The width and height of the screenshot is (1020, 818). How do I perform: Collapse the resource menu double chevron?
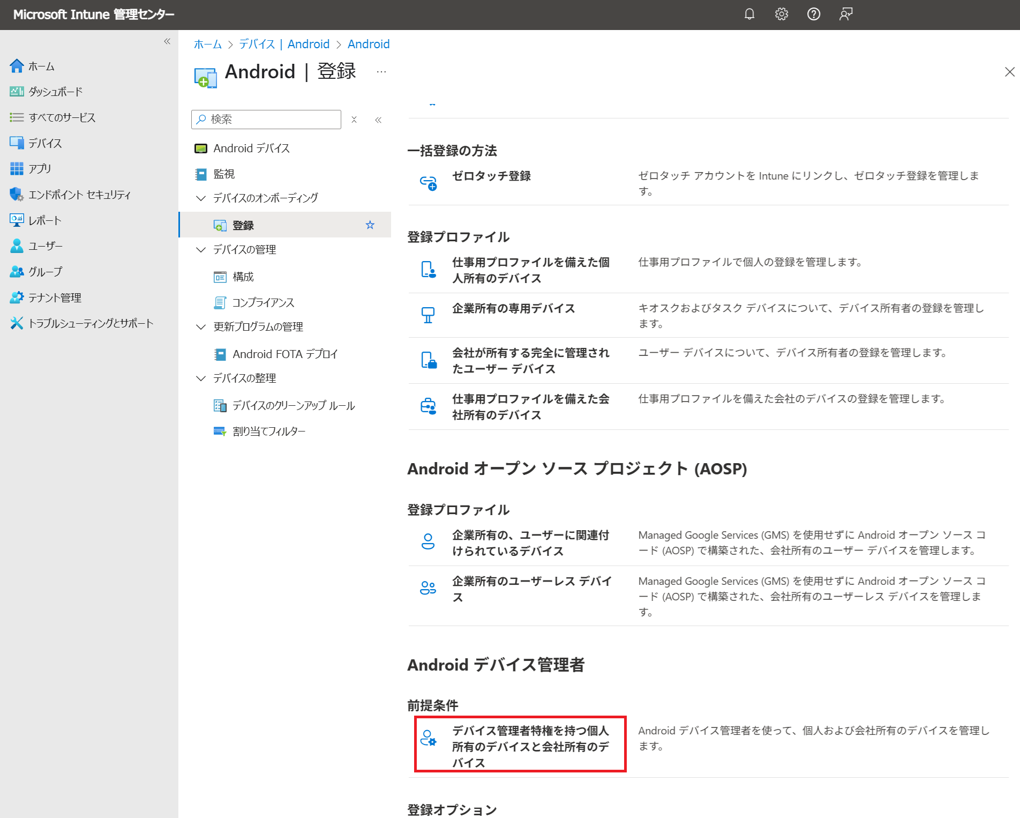point(378,120)
